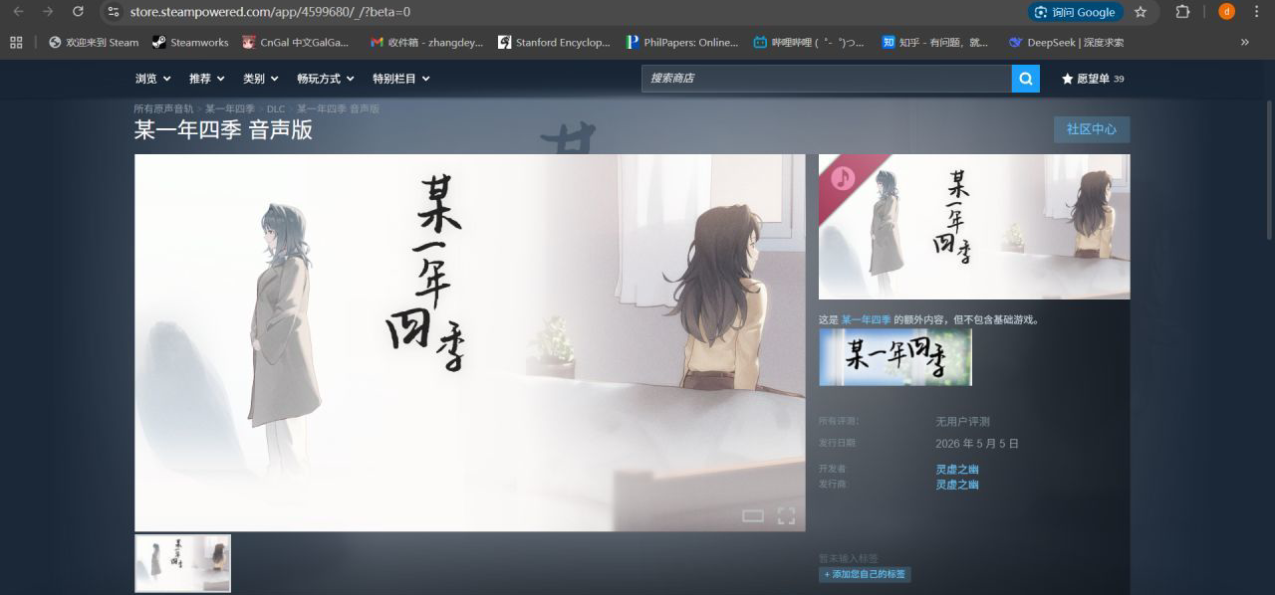1275x595 pixels.
Task: Open the 知乎 bookmark
Action: [x=935, y=42]
